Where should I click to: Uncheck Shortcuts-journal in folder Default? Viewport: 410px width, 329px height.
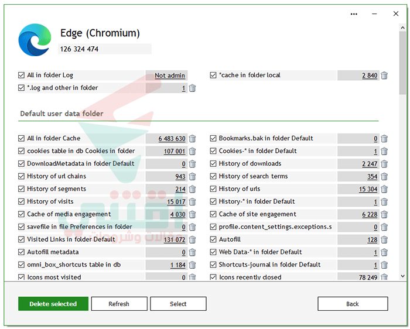point(213,265)
